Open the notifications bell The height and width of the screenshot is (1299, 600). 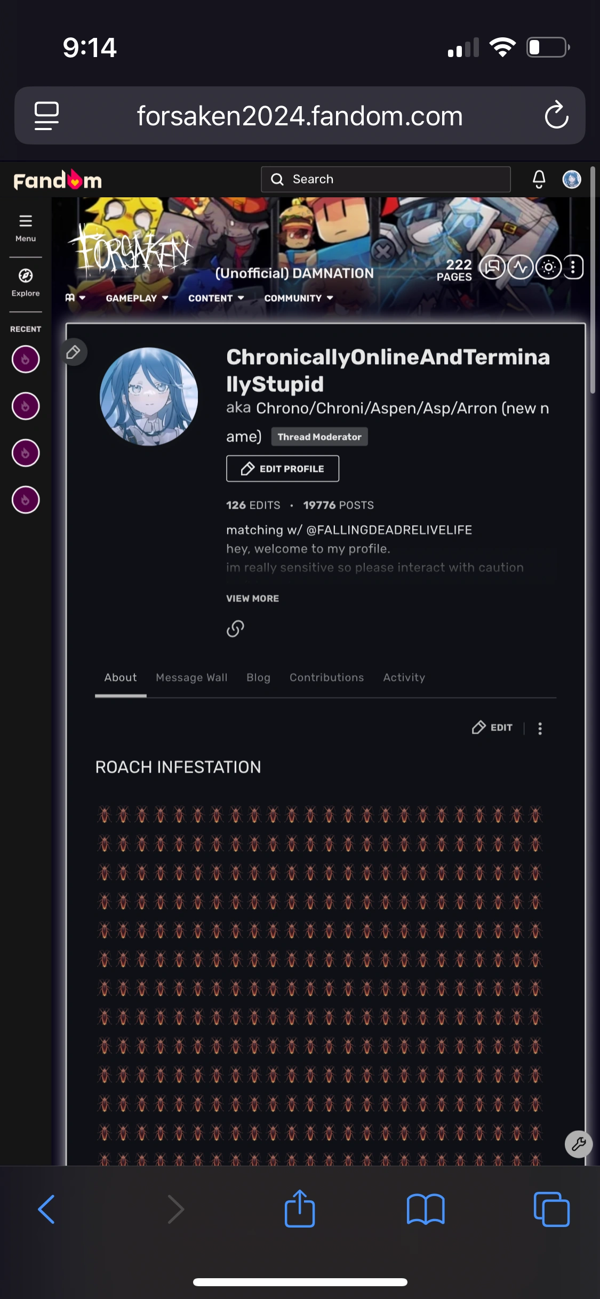coord(539,179)
